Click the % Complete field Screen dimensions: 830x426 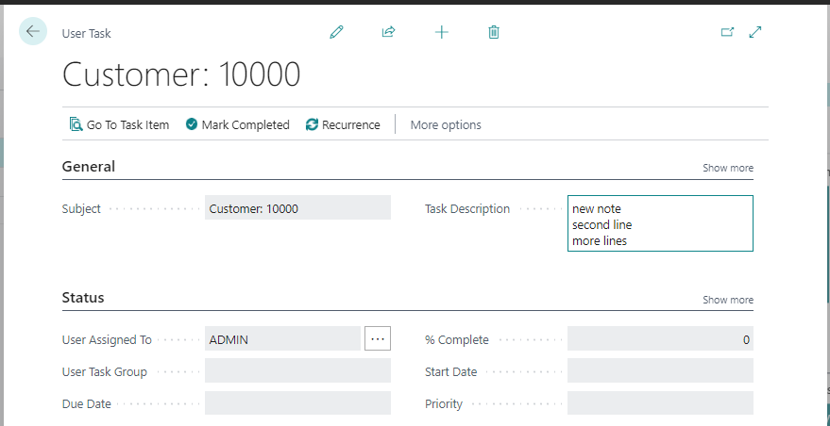660,339
